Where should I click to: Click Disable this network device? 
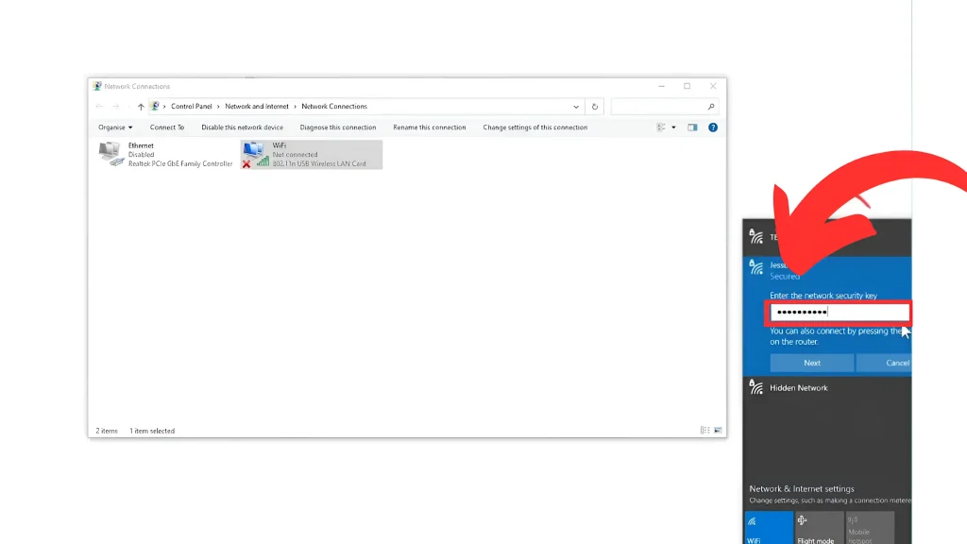point(242,127)
